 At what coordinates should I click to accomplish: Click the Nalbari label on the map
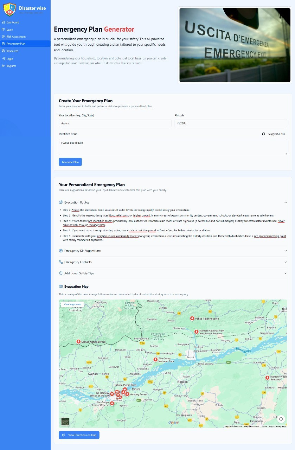(x=93, y=374)
